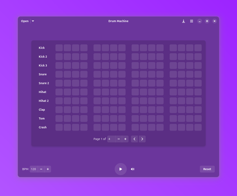Expand the dropdown arrow next to Open

[33, 21]
